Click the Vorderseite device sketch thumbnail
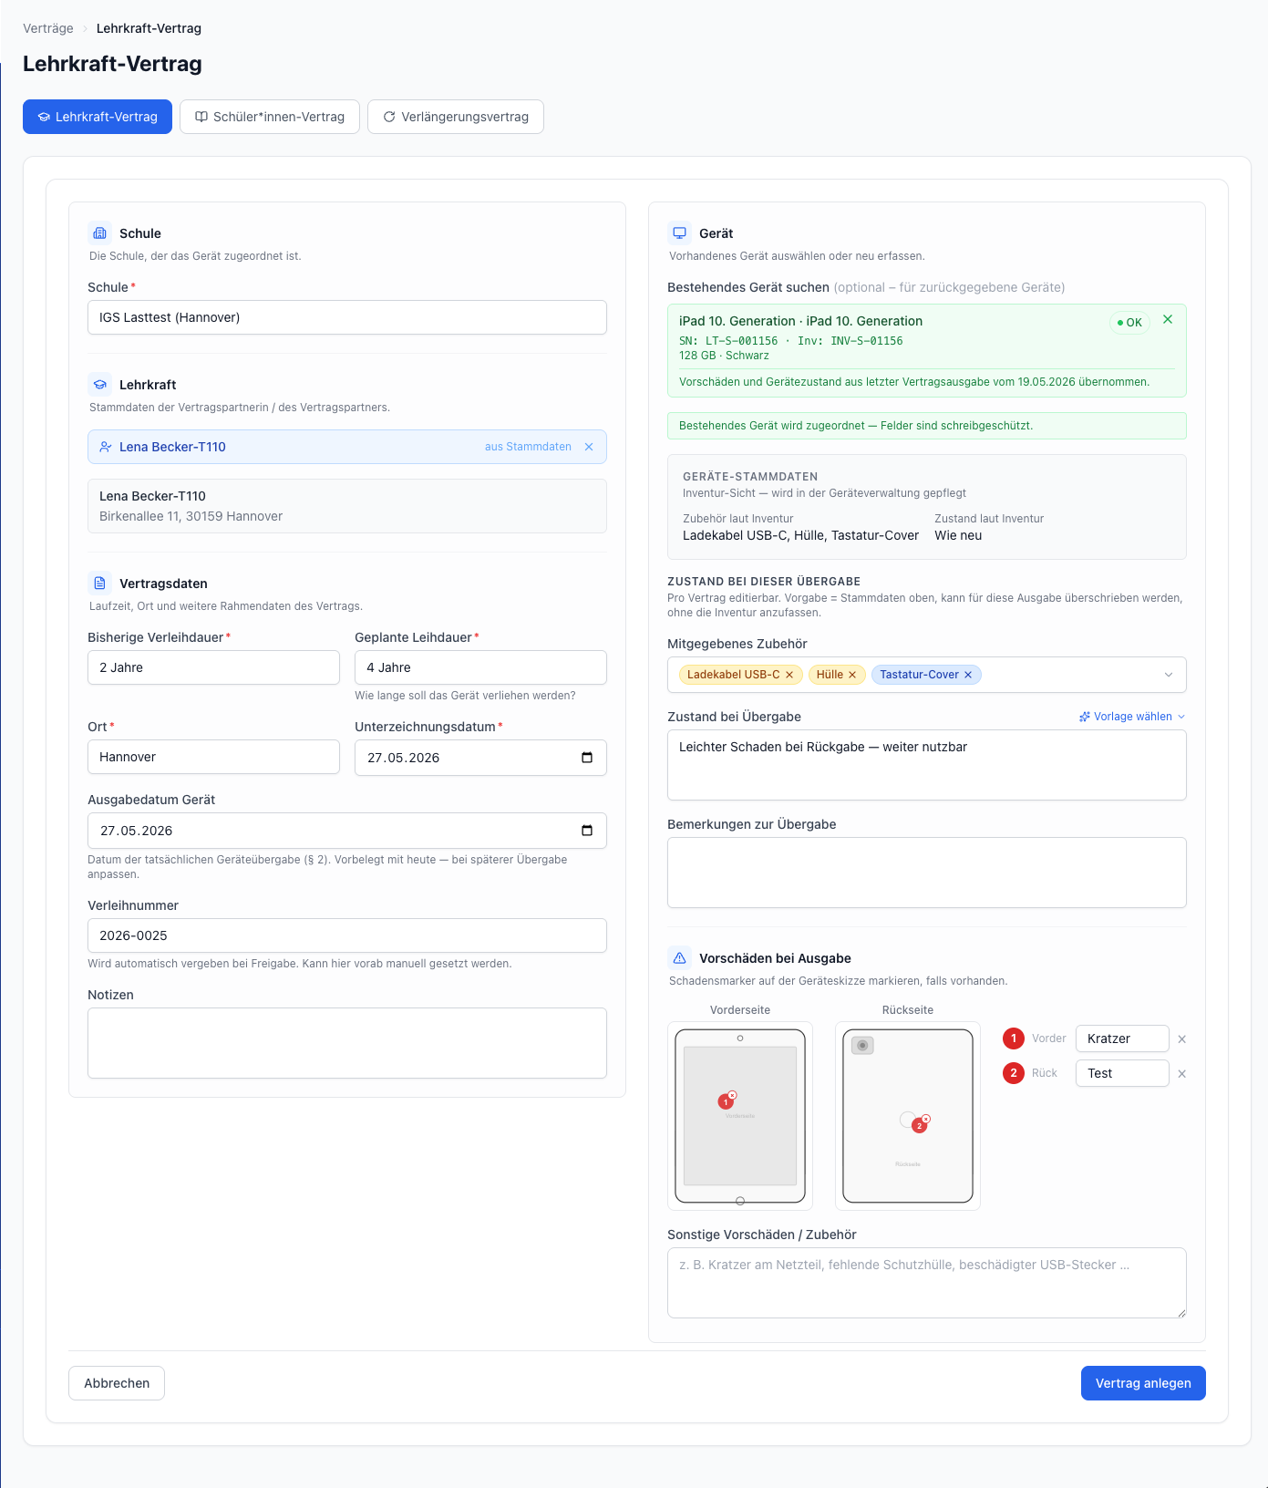This screenshot has width=1268, height=1488. coord(740,1116)
